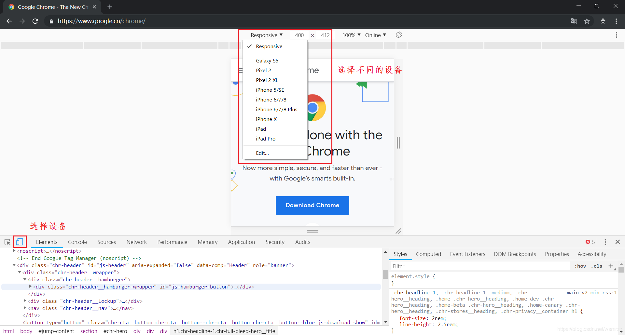Open the Properties tab

click(557, 254)
